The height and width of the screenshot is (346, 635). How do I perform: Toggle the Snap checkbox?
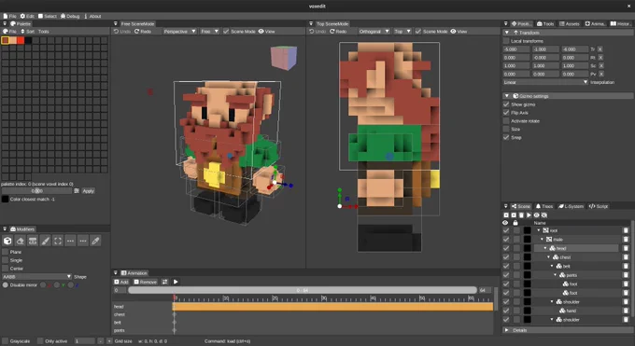point(506,137)
